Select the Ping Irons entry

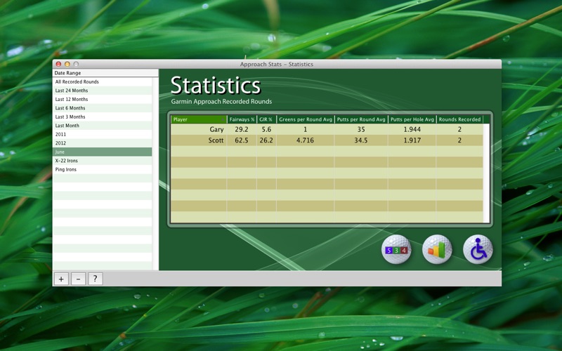coord(102,169)
